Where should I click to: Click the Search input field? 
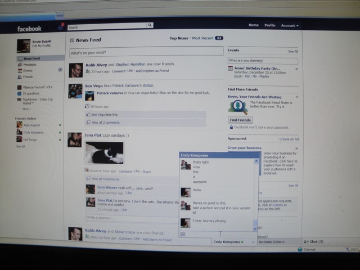(x=107, y=28)
